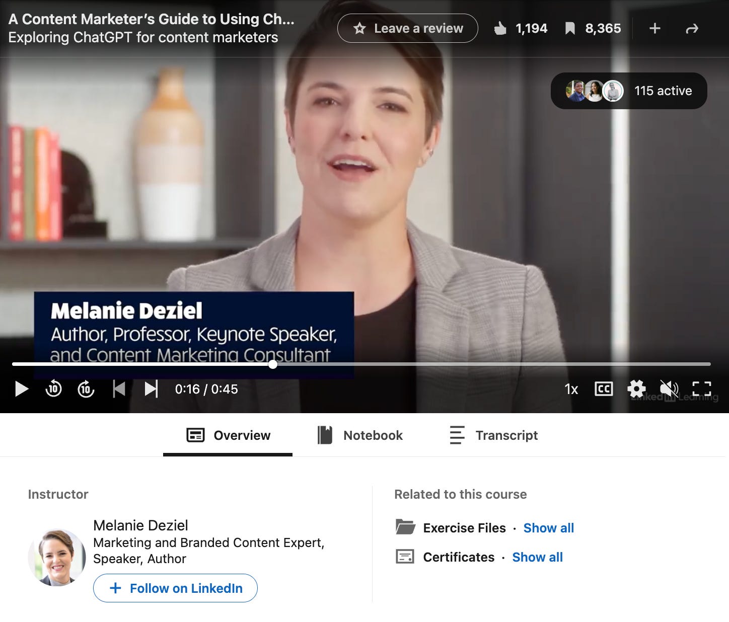This screenshot has height=622, width=729.
Task: Click Follow on LinkedIn button
Action: pyautogui.click(x=175, y=588)
